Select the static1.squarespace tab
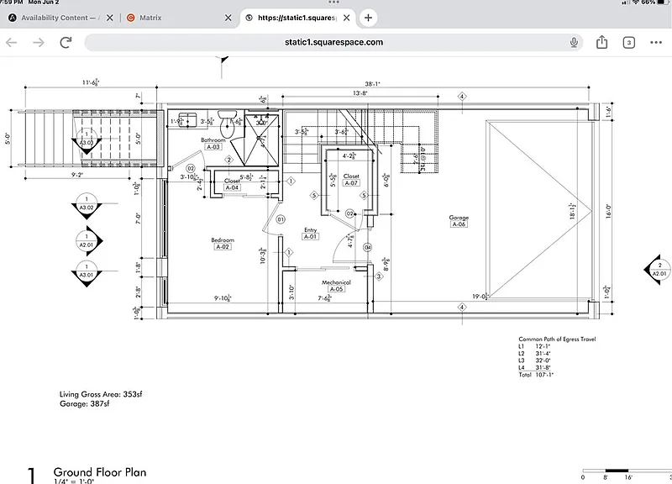 click(294, 18)
